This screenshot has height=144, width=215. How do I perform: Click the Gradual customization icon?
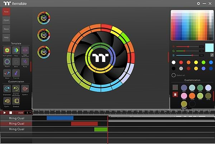(16, 101)
